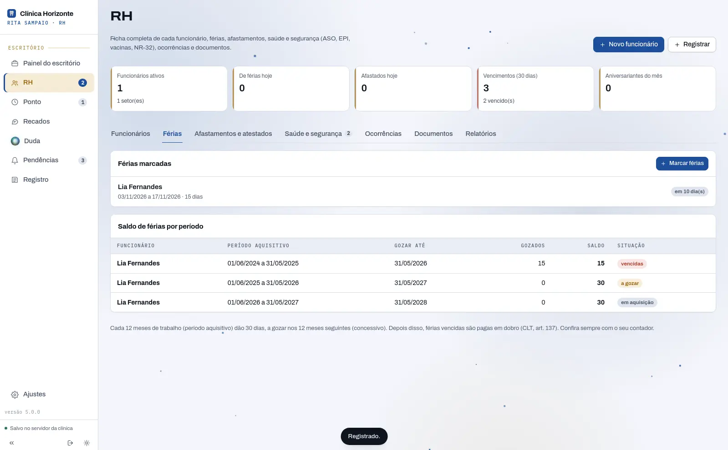Image resolution: width=728 pixels, height=450 pixels.
Task: Click the Novo funcionário button
Action: (x=629, y=45)
